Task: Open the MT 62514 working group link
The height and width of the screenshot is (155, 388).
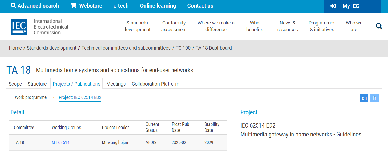Action: point(60,142)
